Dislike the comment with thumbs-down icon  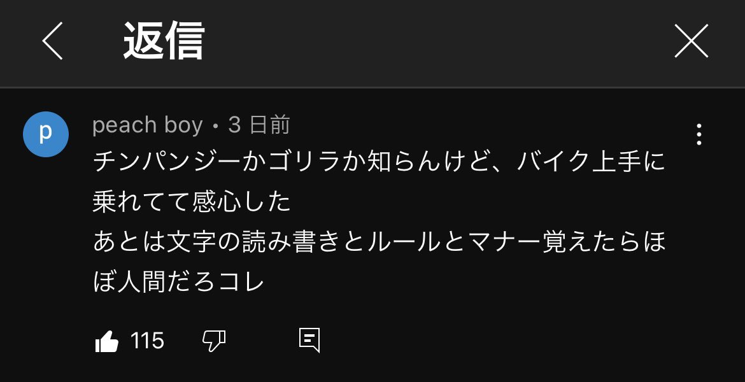click(214, 341)
